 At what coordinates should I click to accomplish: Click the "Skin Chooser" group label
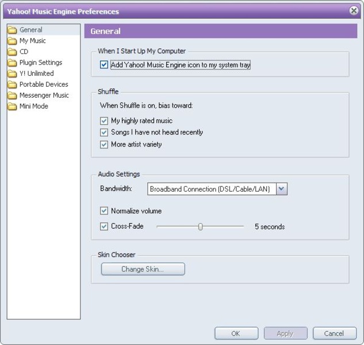coord(117,255)
